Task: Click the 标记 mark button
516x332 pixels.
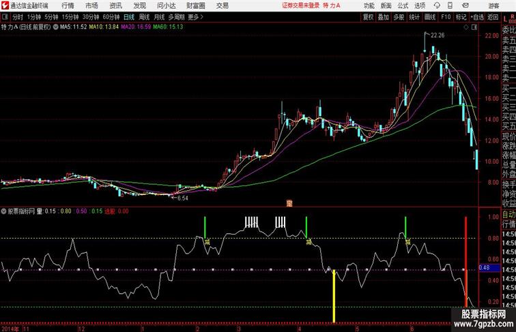Action: click(461, 17)
